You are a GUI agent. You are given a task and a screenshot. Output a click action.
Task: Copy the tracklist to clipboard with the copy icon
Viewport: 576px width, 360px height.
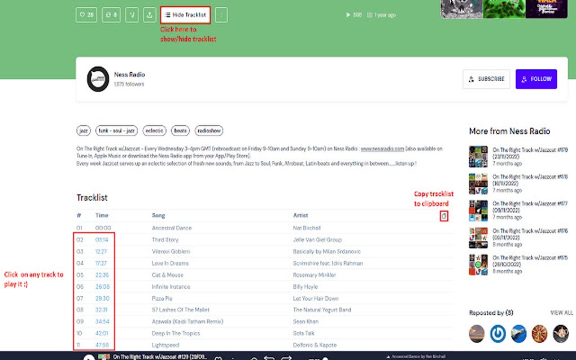443,216
